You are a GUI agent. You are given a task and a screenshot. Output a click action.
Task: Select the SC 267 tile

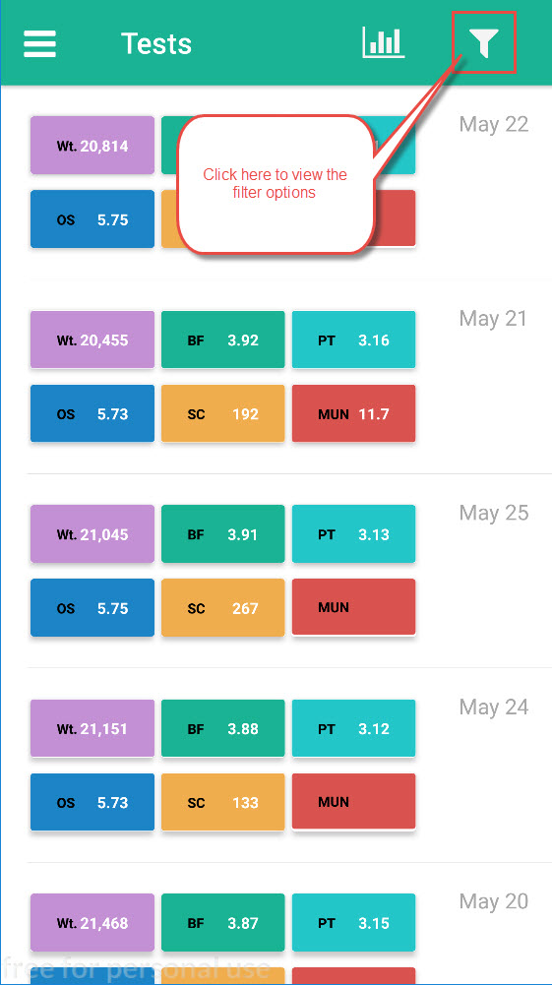[223, 608]
